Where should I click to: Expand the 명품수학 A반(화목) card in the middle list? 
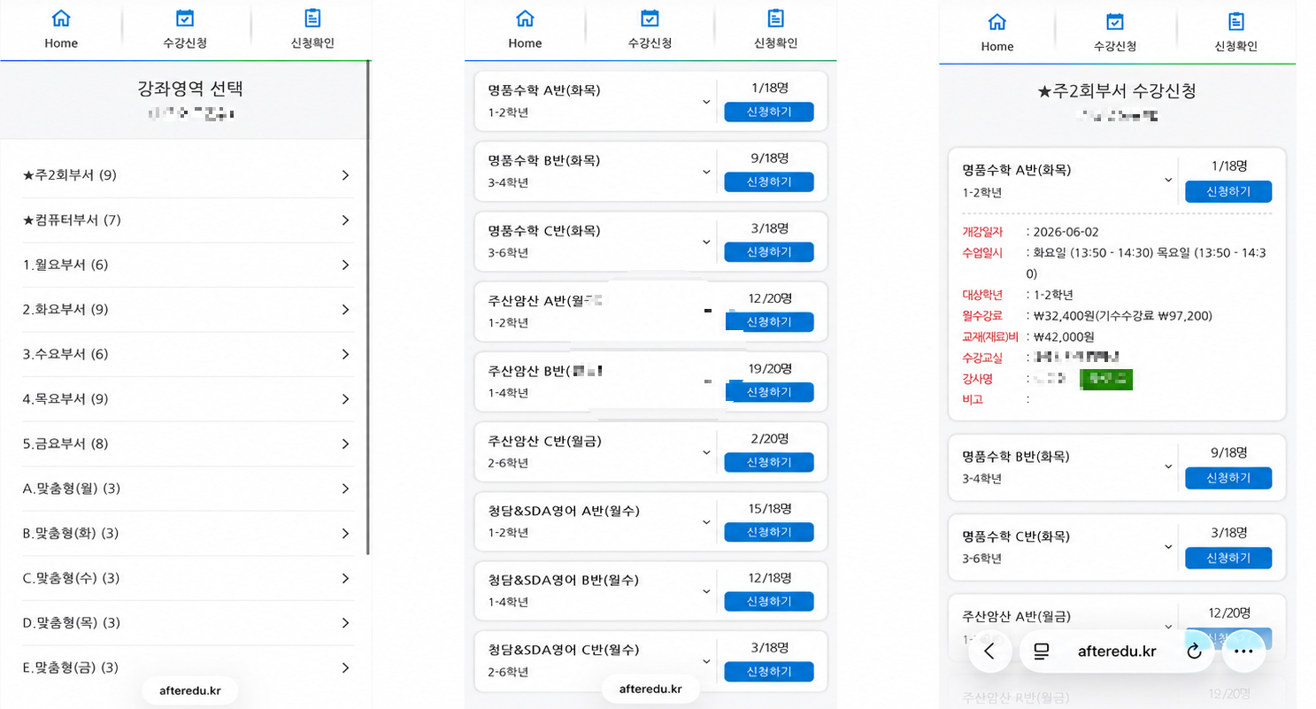point(706,102)
